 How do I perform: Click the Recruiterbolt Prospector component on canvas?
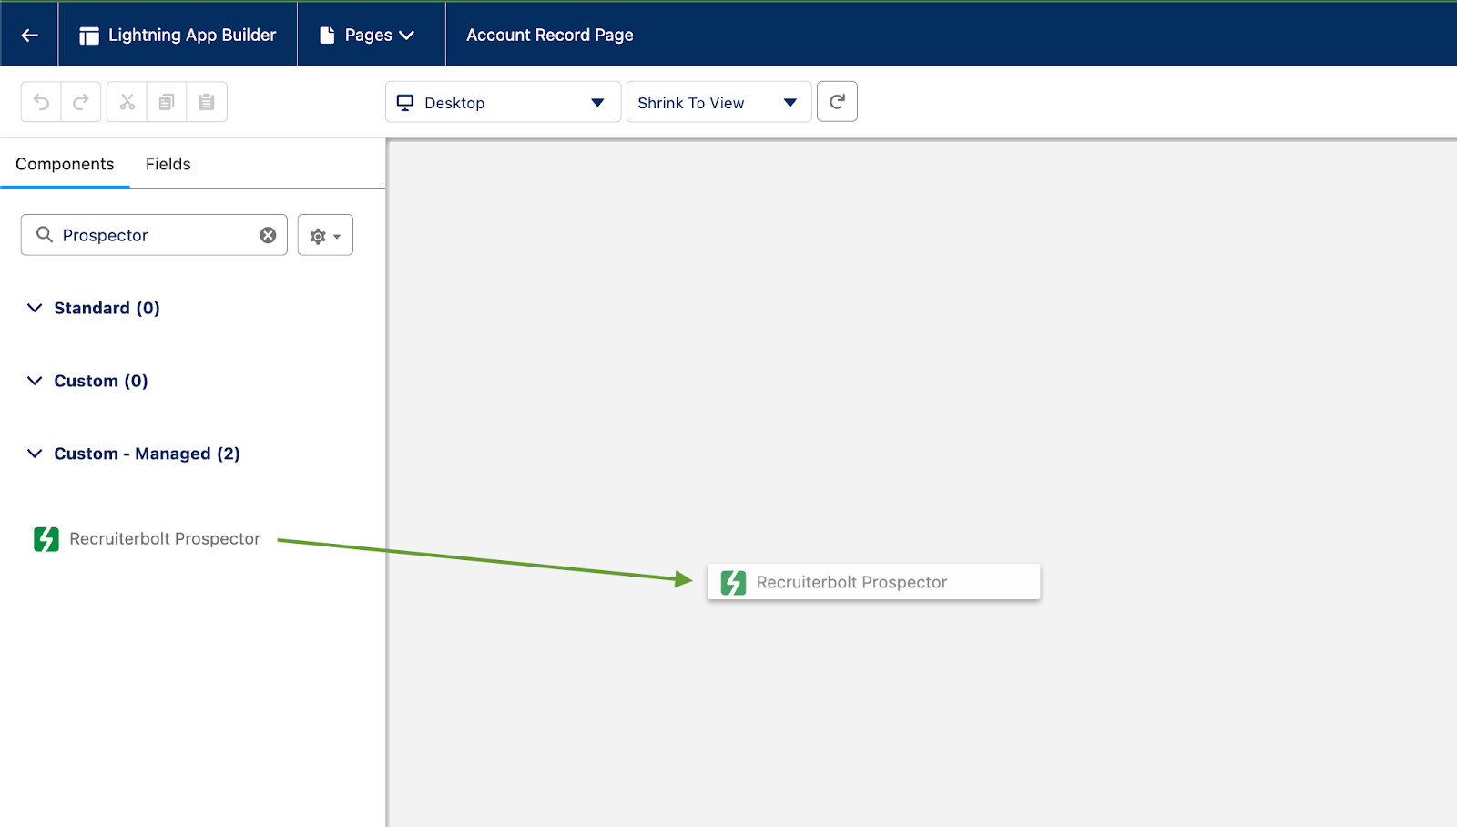873,582
